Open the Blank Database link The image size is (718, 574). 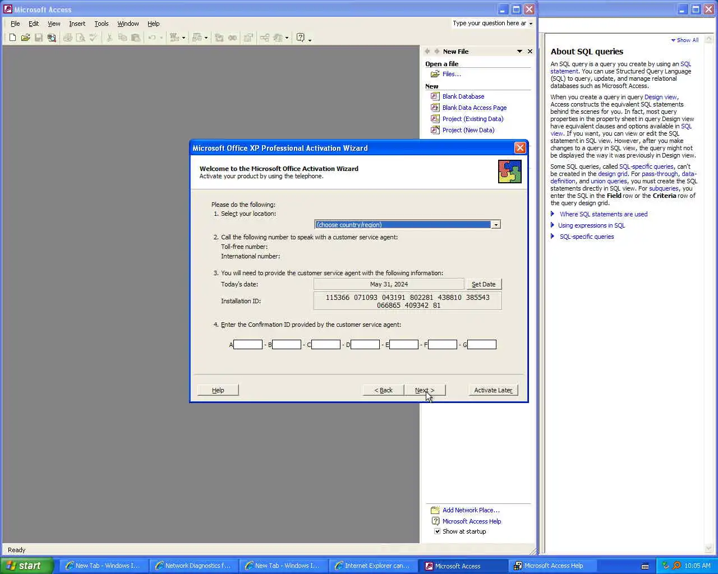coord(463,96)
